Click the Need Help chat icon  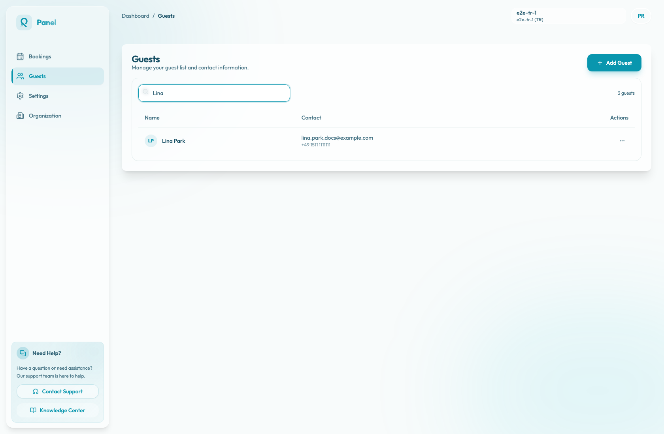pos(23,353)
